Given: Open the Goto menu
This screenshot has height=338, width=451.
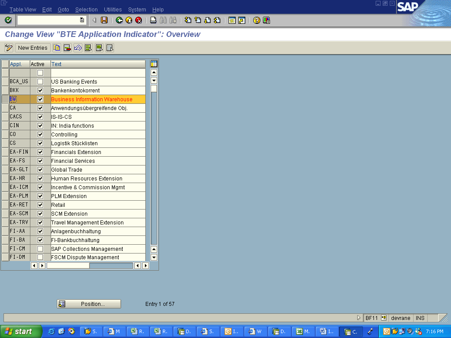Looking at the screenshot, I should click(63, 10).
